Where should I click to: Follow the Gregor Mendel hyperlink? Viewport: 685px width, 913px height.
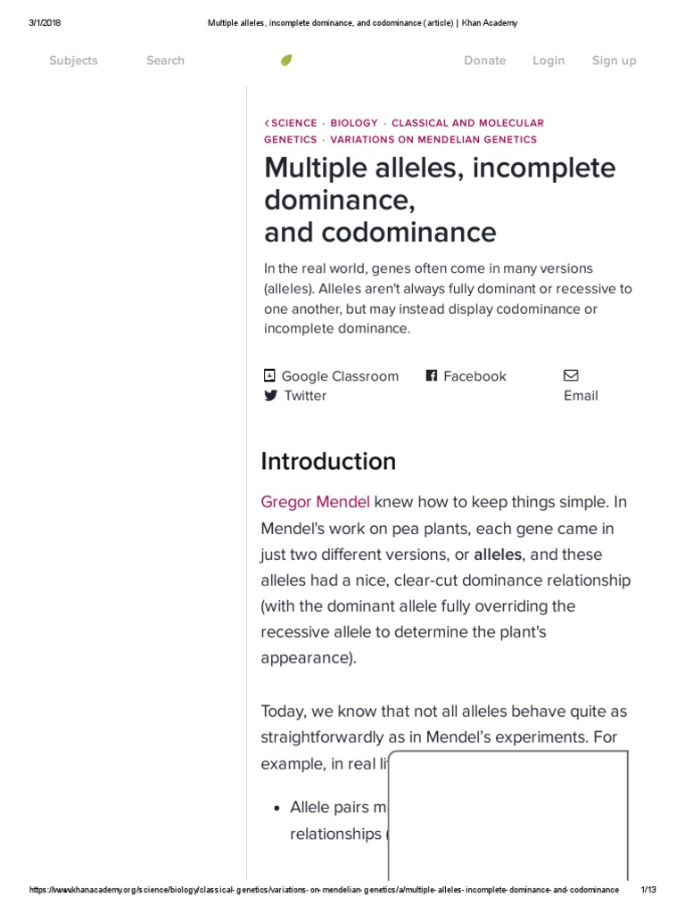(x=315, y=502)
